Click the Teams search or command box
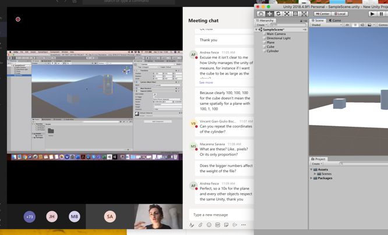Image resolution: width=388 pixels, height=235 pixels. 128,2
